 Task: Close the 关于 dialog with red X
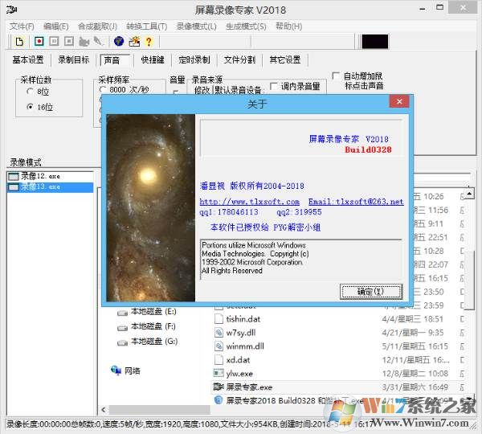click(x=399, y=101)
